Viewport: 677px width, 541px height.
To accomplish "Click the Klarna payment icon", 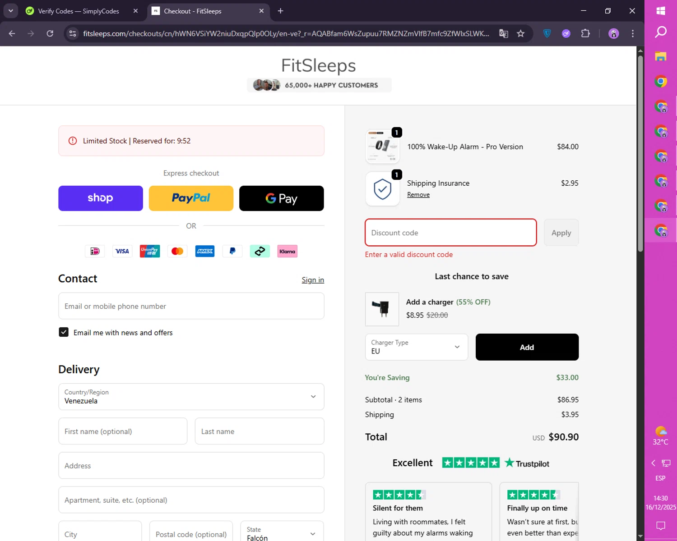I will point(287,251).
